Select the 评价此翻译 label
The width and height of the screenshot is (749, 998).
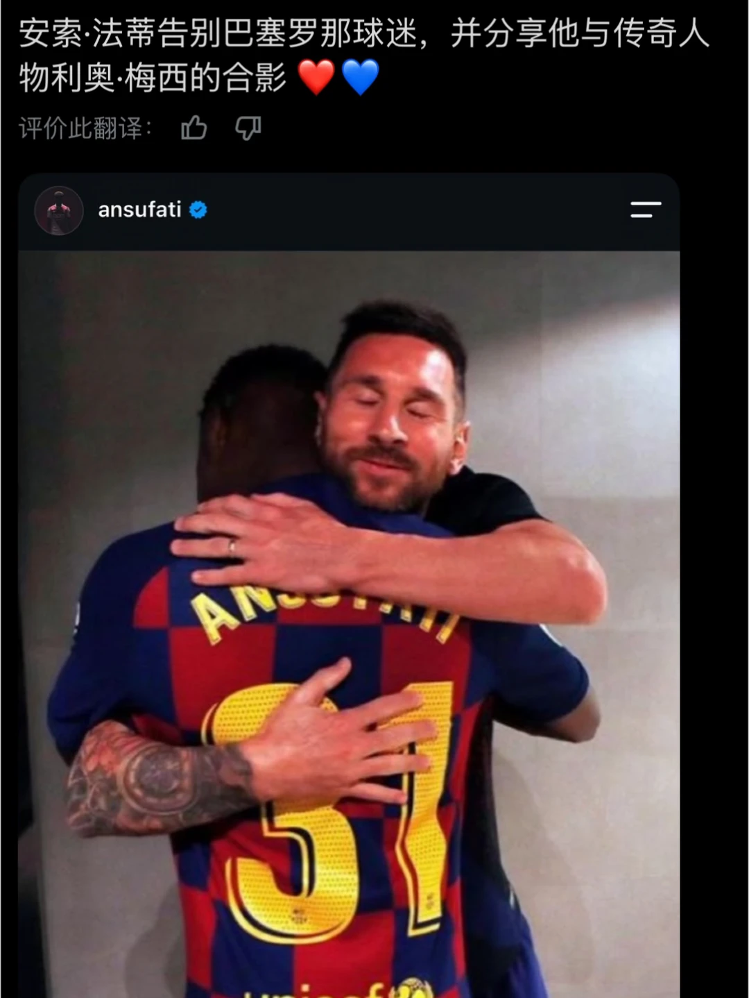click(x=85, y=128)
